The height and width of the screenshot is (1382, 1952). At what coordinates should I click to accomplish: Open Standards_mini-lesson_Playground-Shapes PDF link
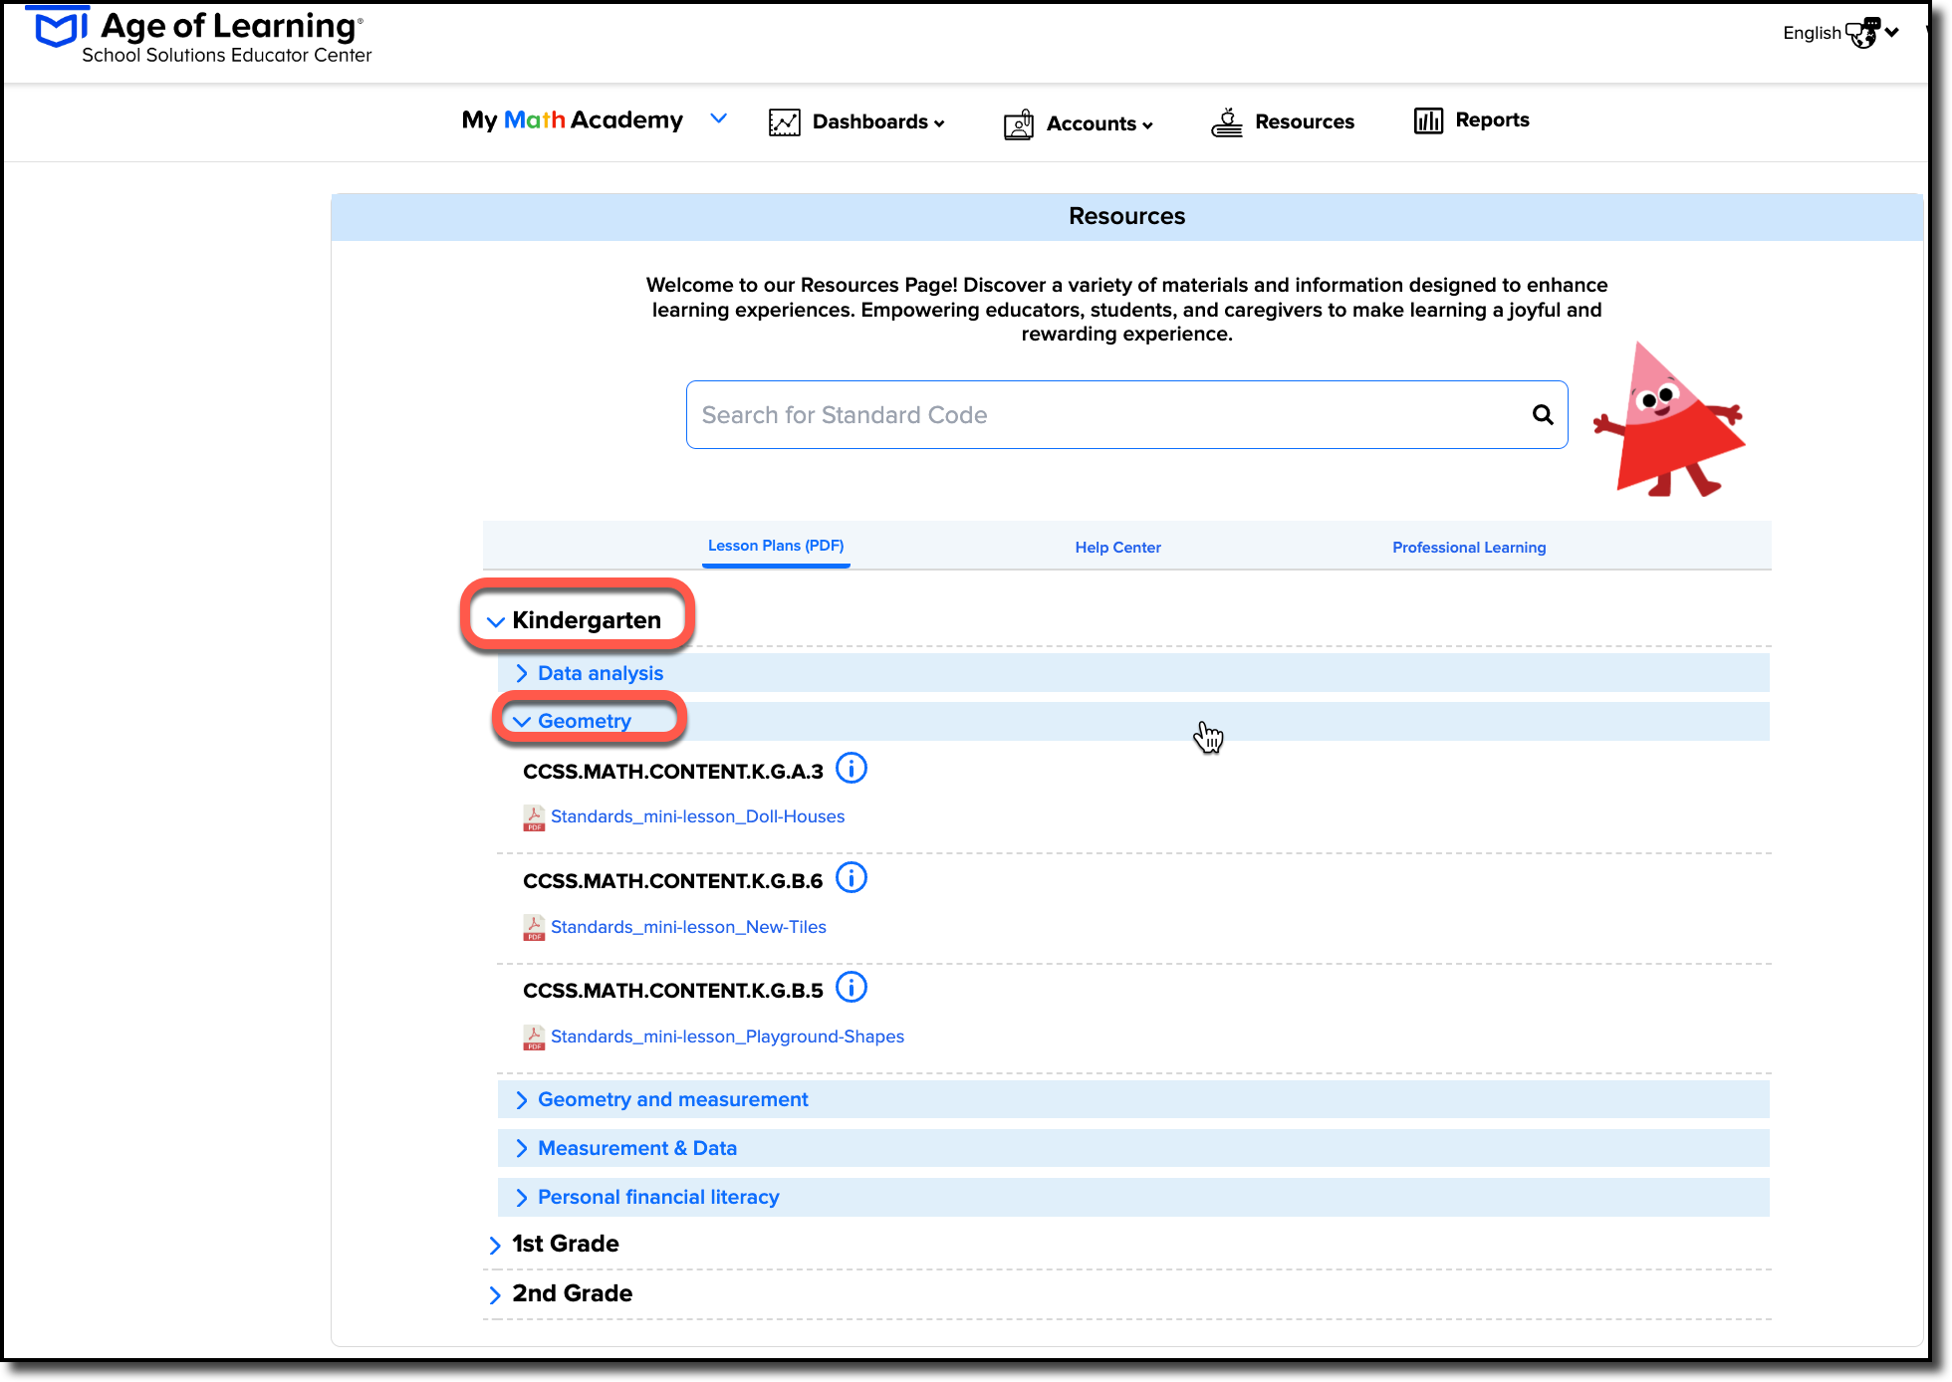(727, 1036)
